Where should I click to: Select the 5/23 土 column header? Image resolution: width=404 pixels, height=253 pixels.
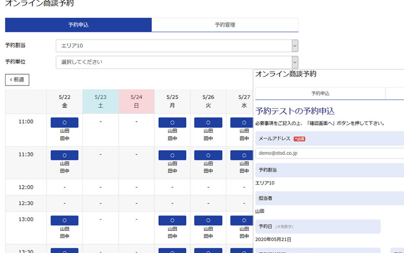[100, 101]
